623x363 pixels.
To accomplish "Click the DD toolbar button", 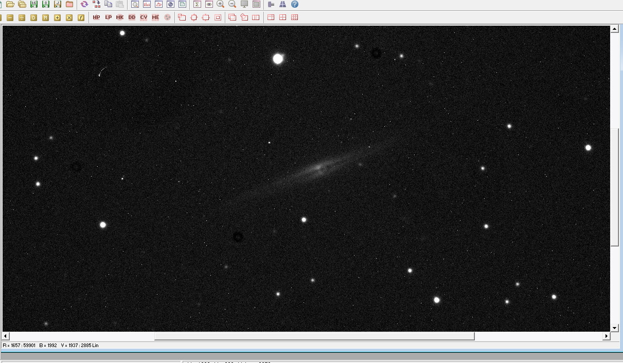I will (x=132, y=17).
